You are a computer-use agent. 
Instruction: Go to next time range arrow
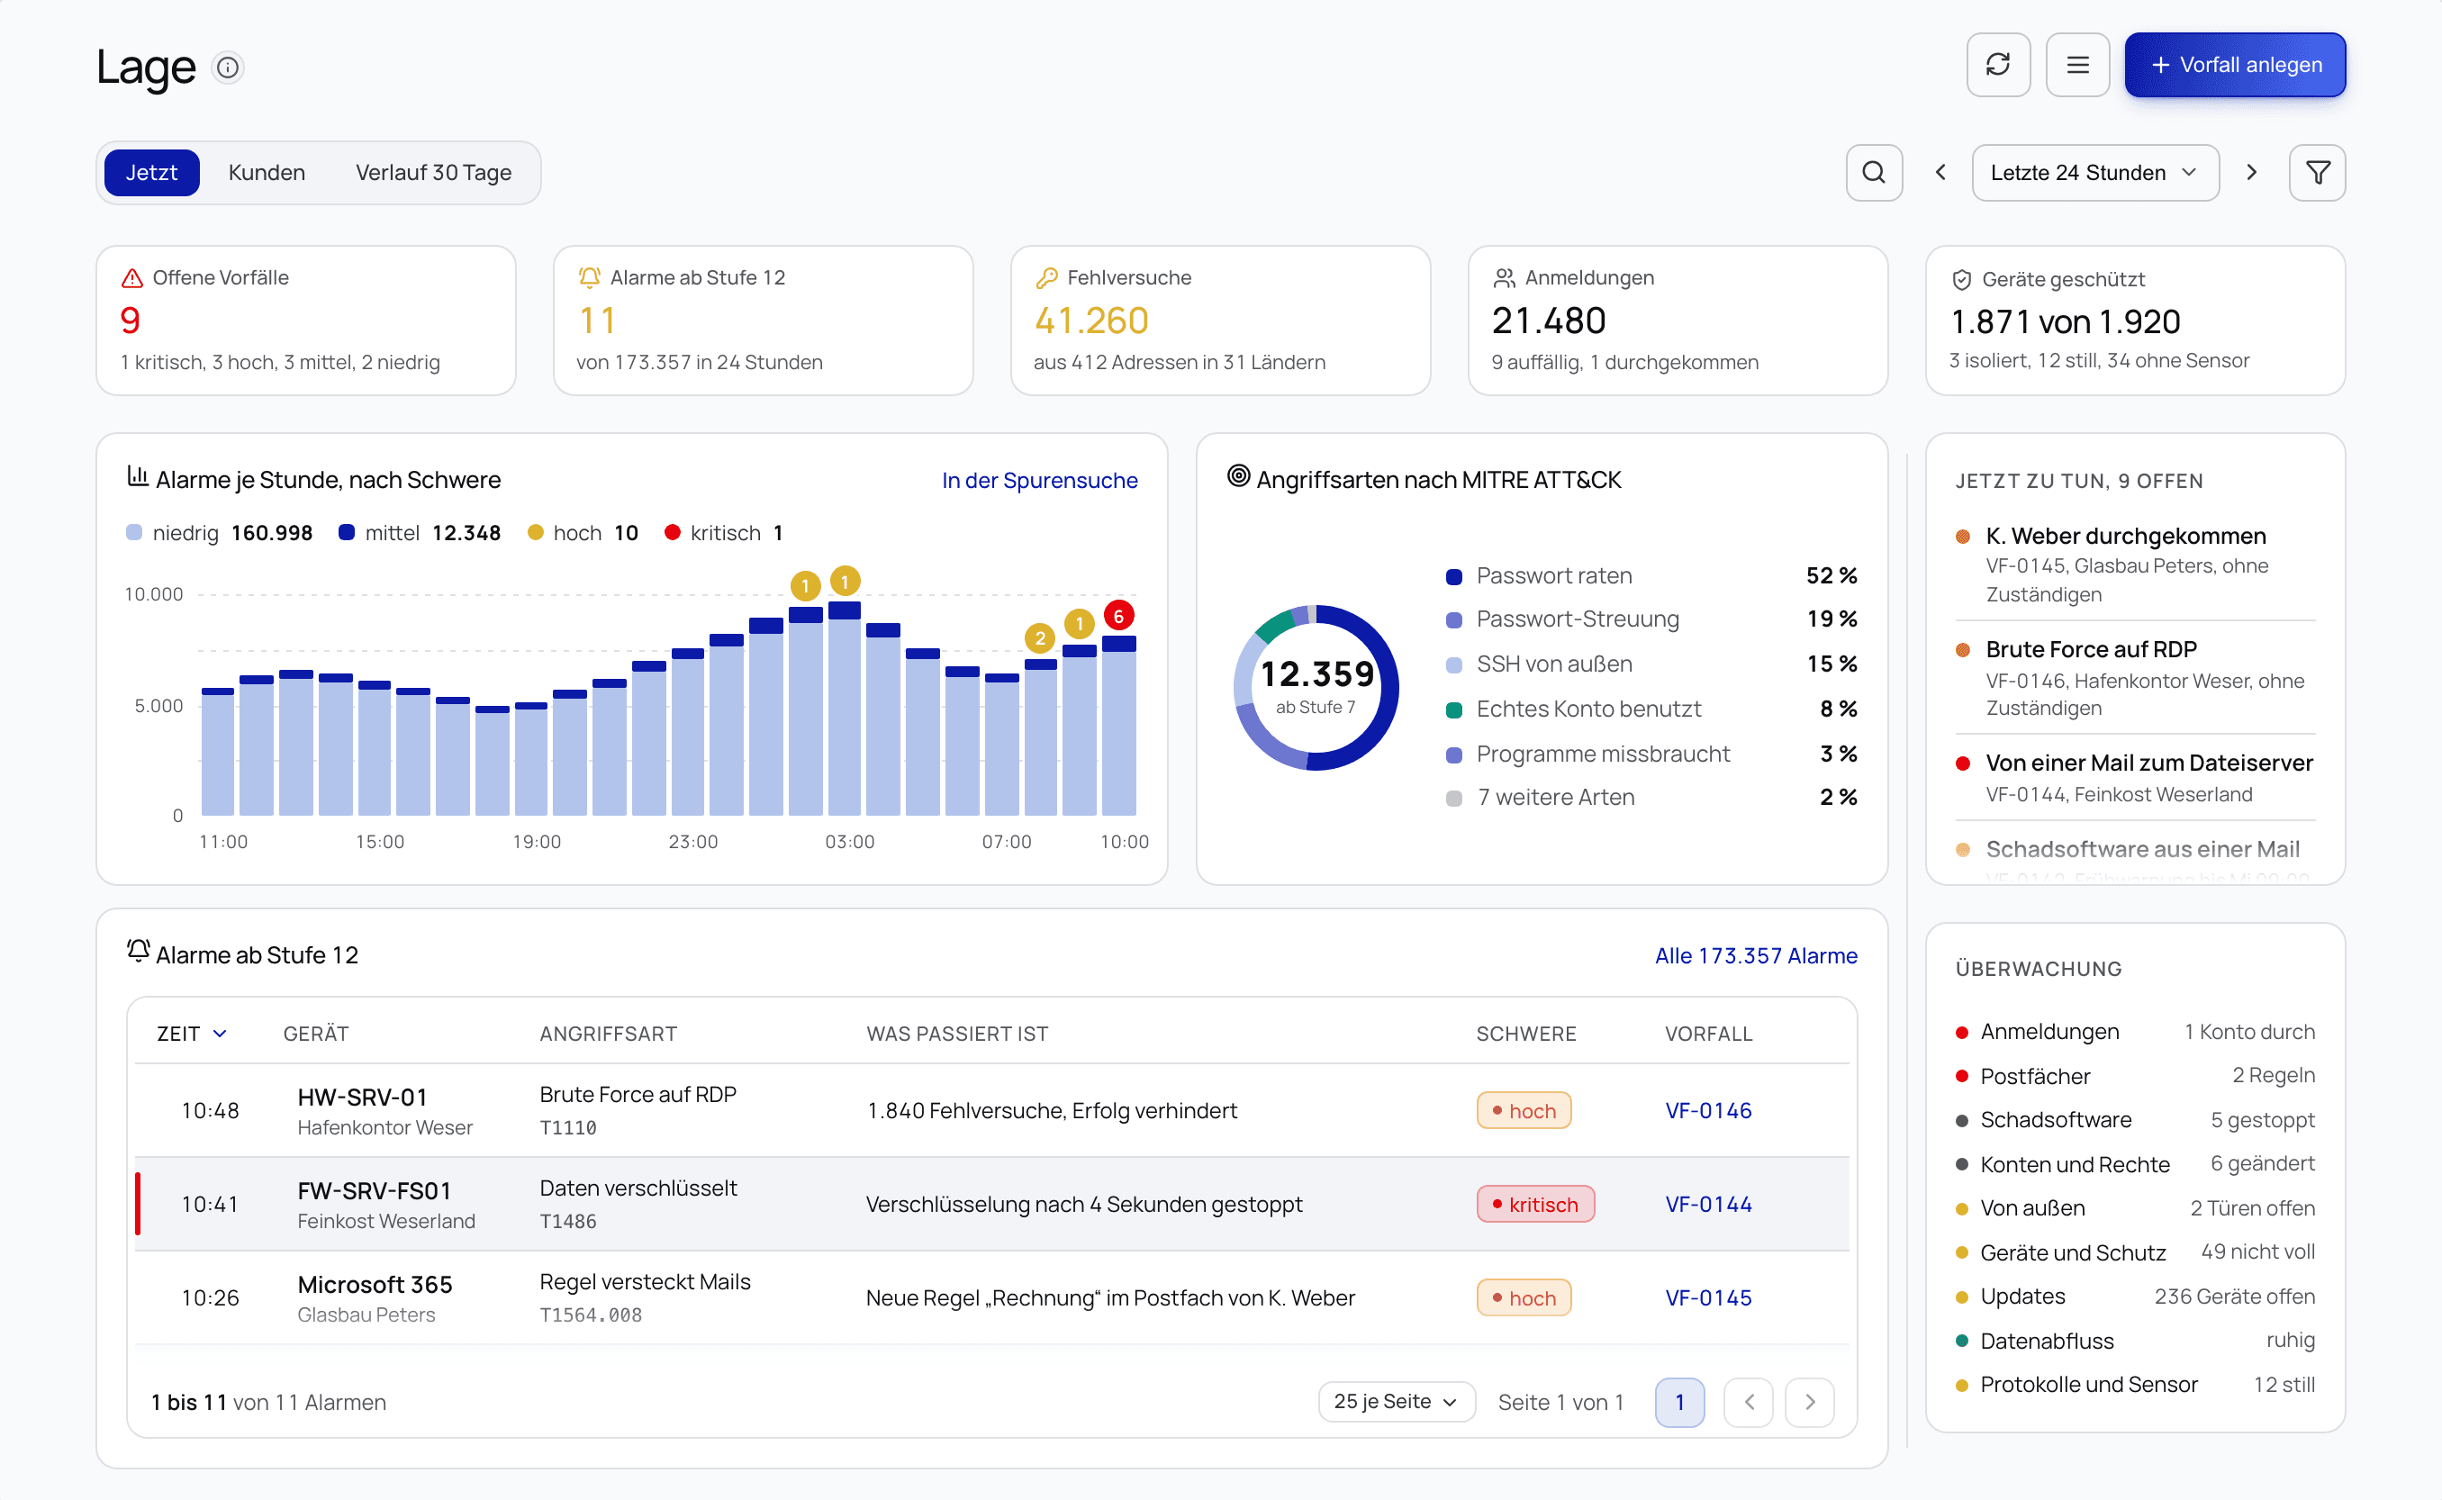[x=2252, y=173]
